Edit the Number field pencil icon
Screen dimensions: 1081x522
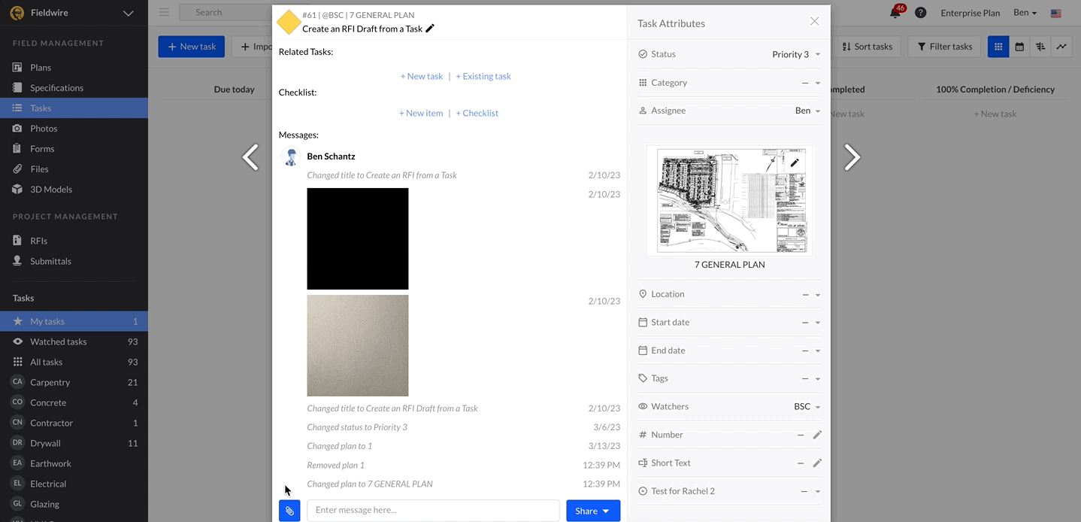pos(817,435)
